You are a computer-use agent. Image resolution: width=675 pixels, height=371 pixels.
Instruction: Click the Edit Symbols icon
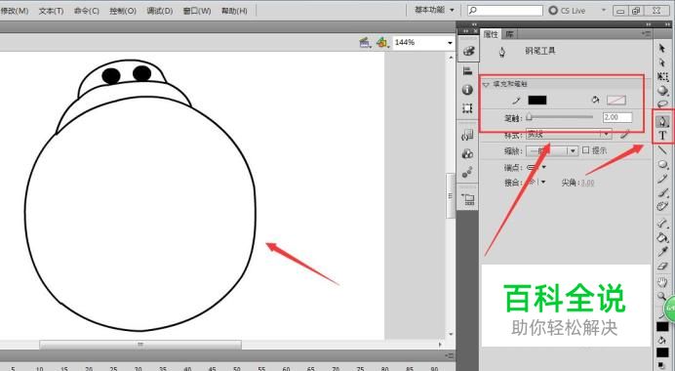click(382, 42)
